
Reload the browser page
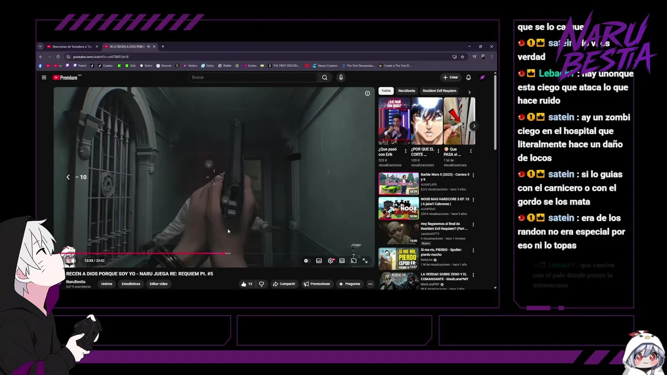(58, 57)
